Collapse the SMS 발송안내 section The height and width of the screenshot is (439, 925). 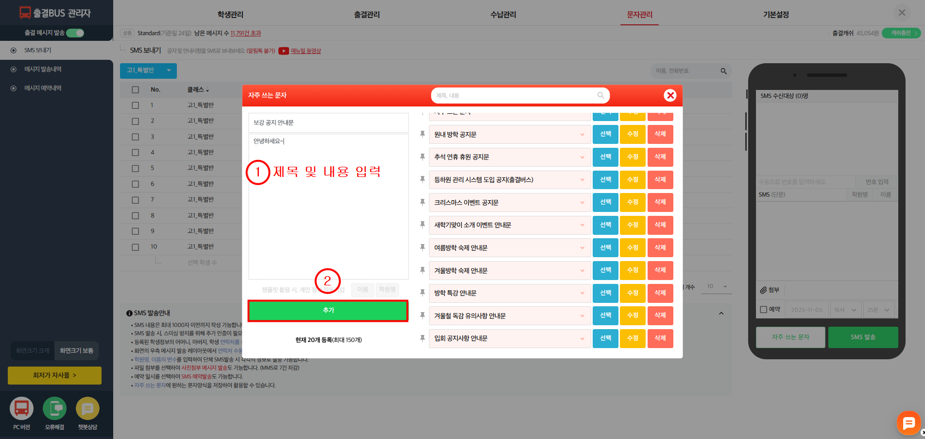point(721,314)
